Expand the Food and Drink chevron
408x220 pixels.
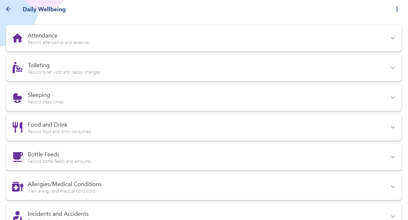coord(393,127)
